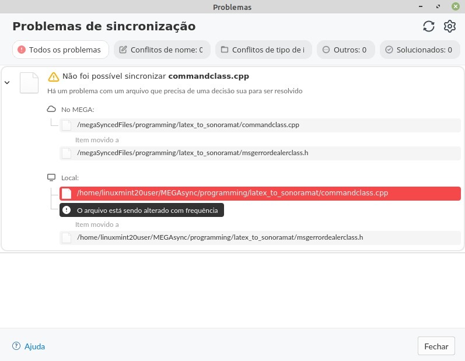The image size is (465, 361).
Task: Click the large file icon beside the issue
Action: tap(29, 83)
